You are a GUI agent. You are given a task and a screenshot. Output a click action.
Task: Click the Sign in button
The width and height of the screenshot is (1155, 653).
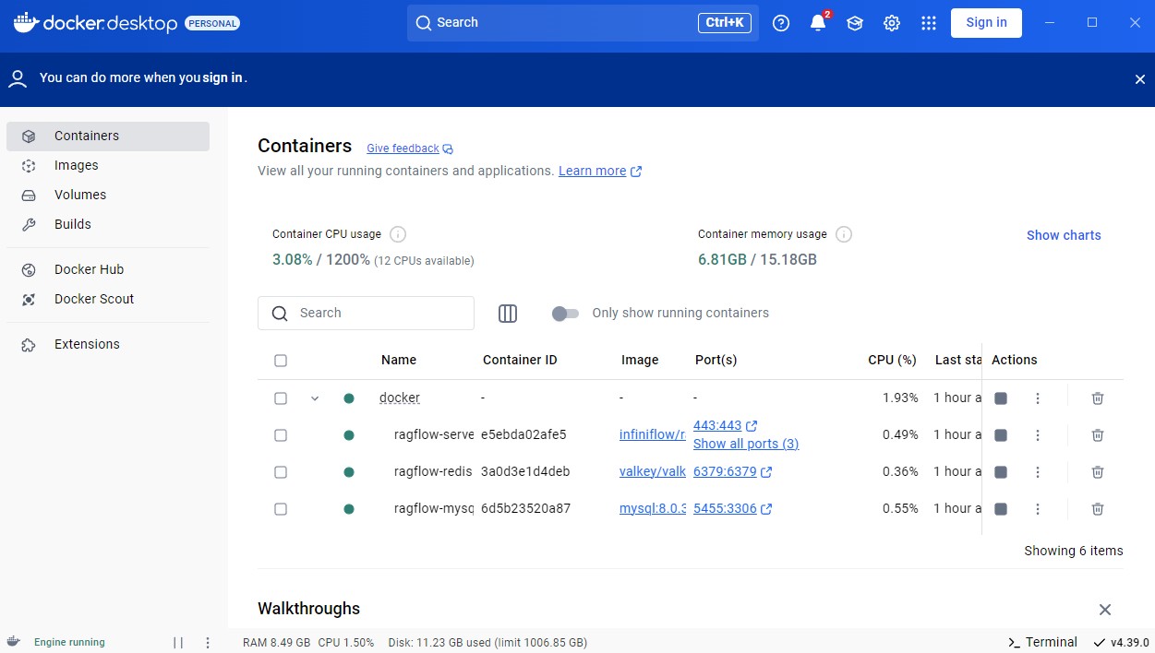click(986, 23)
